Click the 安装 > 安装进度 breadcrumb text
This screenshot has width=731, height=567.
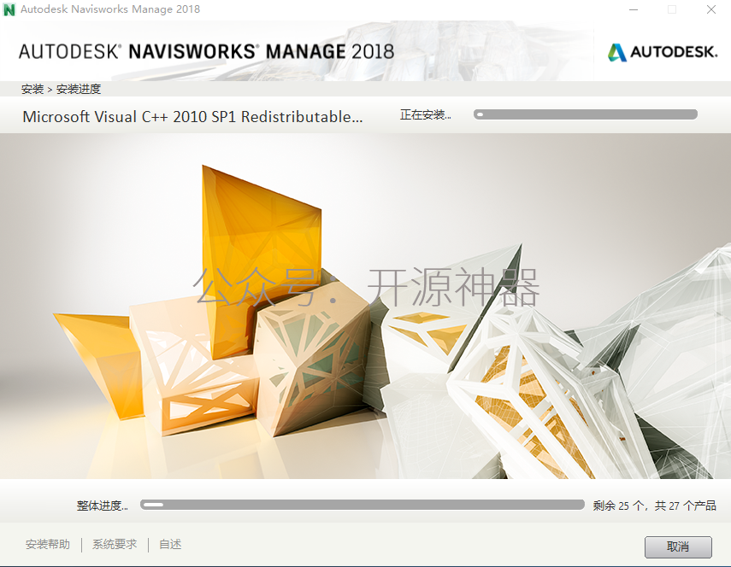[x=61, y=89]
